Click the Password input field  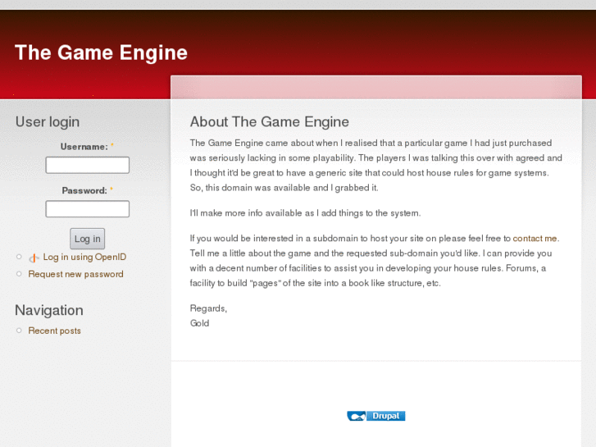tap(88, 209)
